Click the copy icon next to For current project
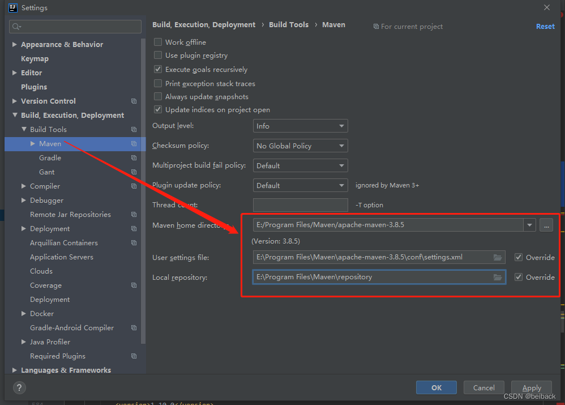The image size is (565, 405). [x=376, y=27]
